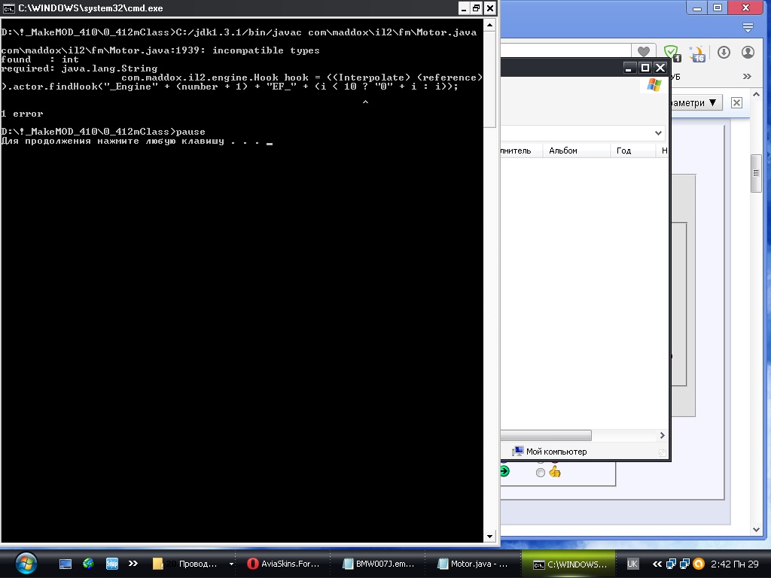Sort by the Исполнитель column header
This screenshot has width=771, height=578.
click(521, 151)
